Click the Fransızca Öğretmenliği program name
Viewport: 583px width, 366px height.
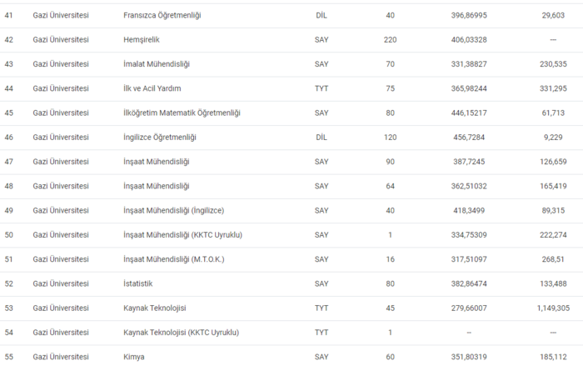pos(162,16)
